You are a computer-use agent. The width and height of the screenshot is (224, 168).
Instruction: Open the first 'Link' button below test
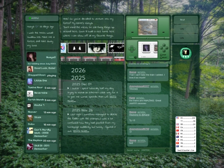click(186, 29)
